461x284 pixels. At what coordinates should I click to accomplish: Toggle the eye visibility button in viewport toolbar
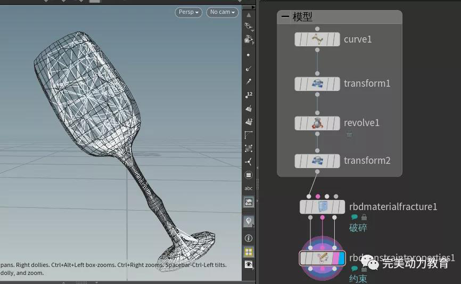249,264
